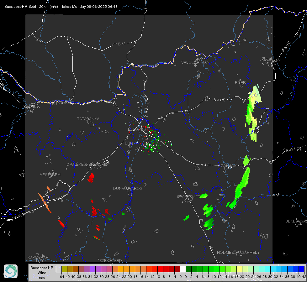Select the BUDAPEST city label
Screen dimensions: 307x282
point(138,129)
